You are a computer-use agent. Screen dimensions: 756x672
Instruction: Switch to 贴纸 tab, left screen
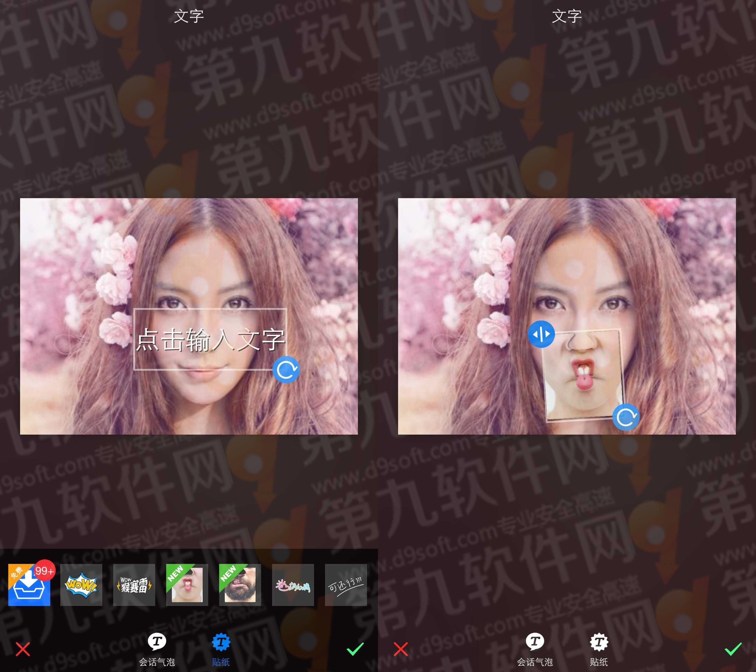tap(221, 650)
